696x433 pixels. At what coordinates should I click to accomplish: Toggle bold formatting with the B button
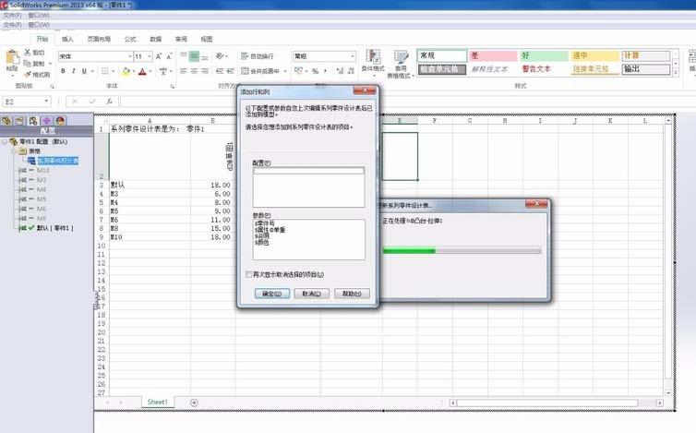click(63, 71)
